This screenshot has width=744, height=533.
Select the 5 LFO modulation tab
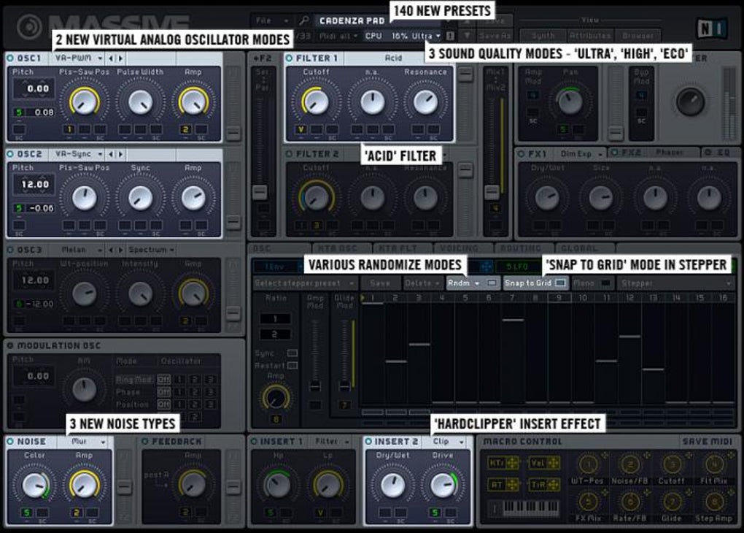(518, 266)
